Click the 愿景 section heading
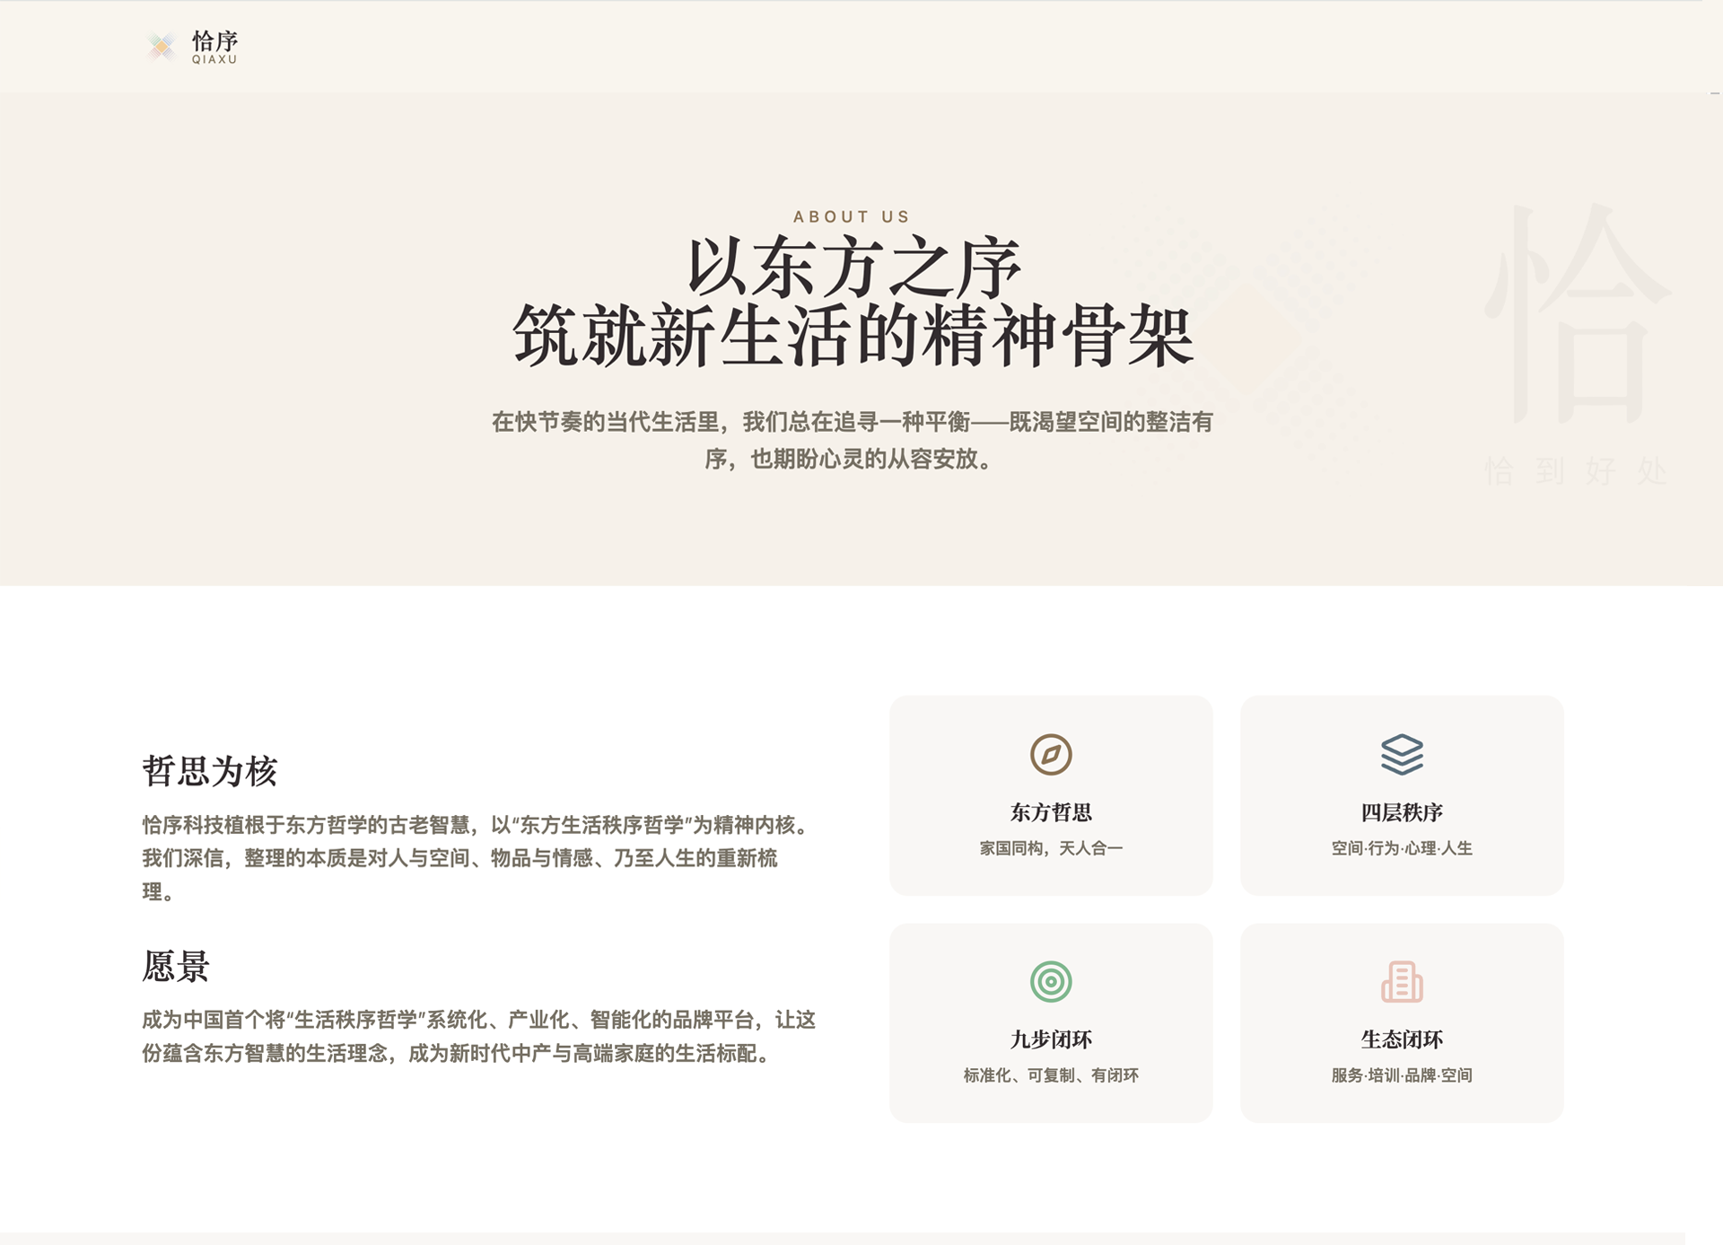This screenshot has height=1245, width=1723. 176,967
